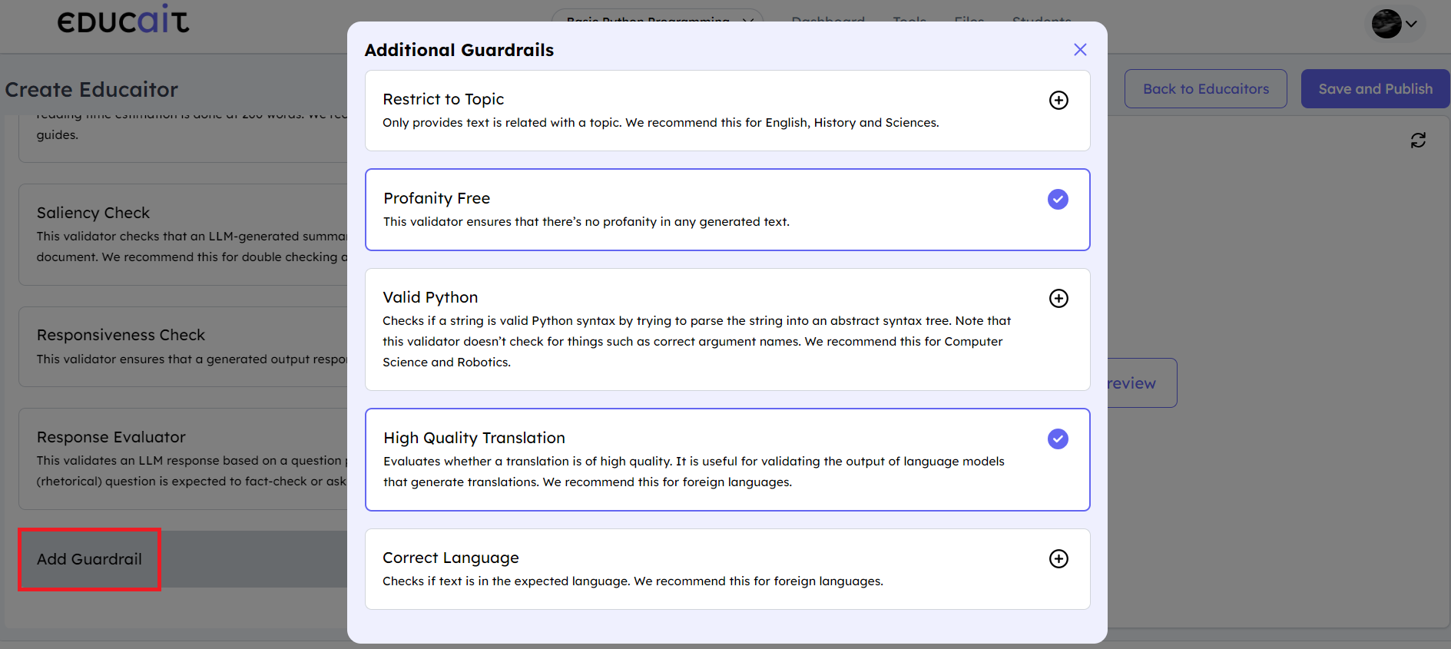Click Back to Educaitors button

coord(1205,89)
